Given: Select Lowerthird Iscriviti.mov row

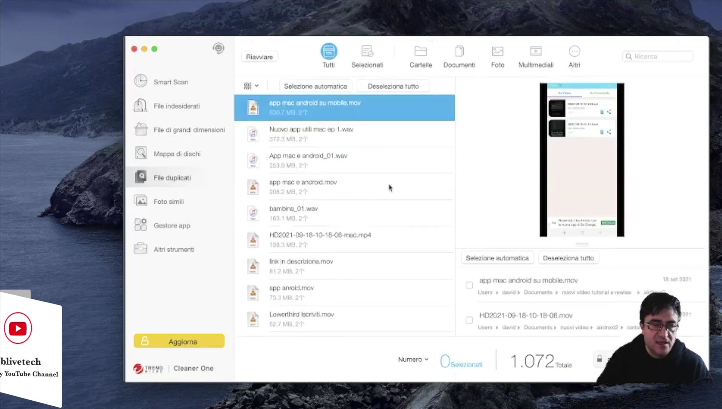Looking at the screenshot, I should [x=344, y=319].
